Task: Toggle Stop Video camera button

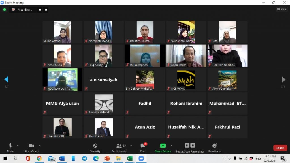Action: coord(31,147)
